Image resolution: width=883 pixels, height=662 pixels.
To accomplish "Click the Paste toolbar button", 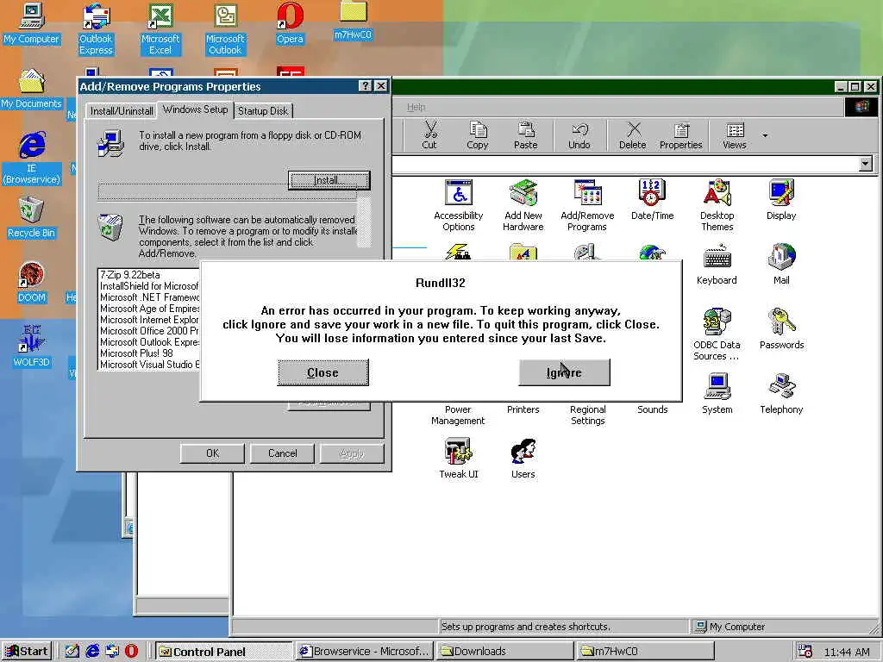I will point(525,135).
